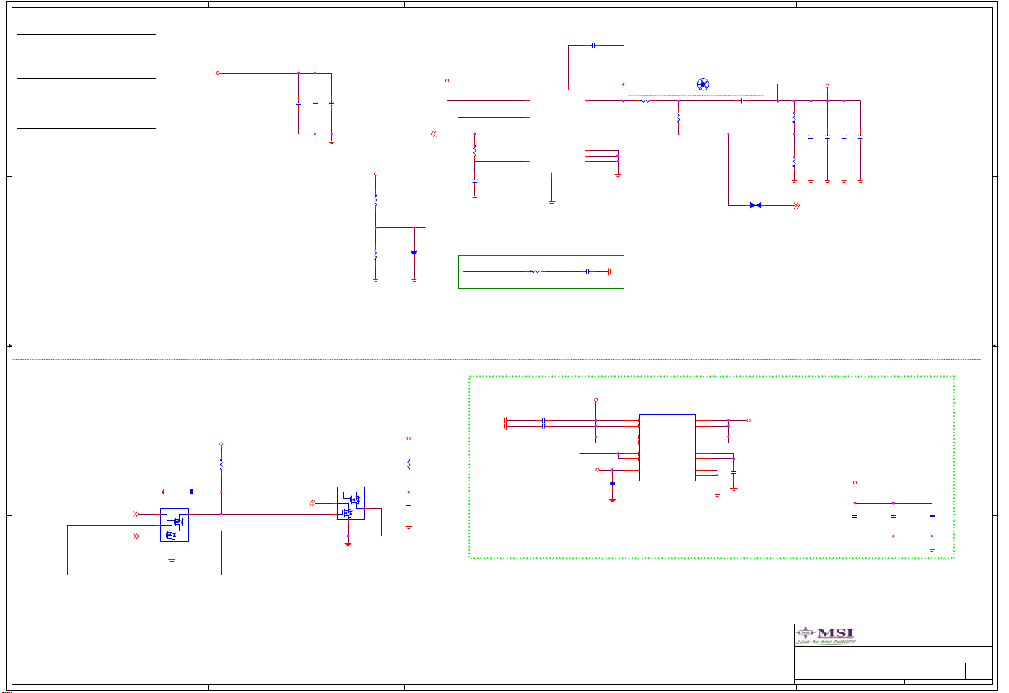1009x693 pixels.
Task: Select the bidirectional diode symbol
Action: point(756,206)
